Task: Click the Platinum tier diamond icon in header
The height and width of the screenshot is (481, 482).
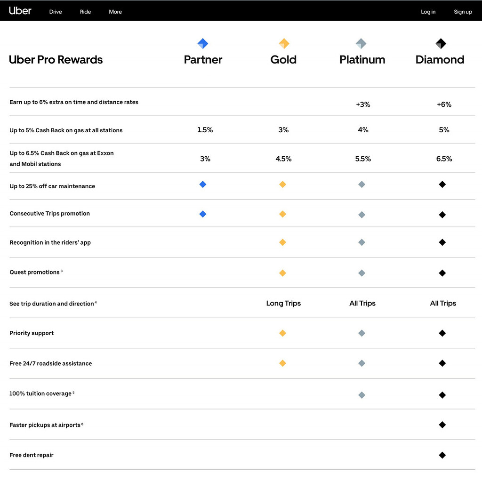Action: [x=361, y=44]
